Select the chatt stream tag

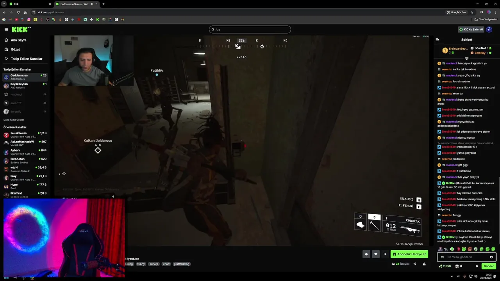166,264
